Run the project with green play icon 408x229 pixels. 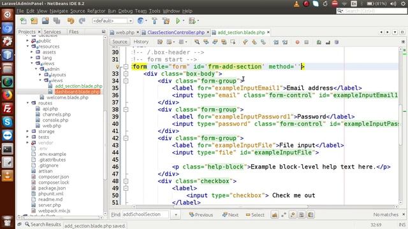click(178, 21)
